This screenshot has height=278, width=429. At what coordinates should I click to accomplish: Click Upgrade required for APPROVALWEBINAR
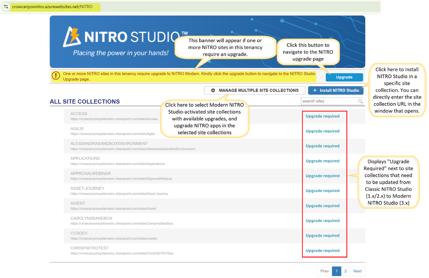point(323,175)
